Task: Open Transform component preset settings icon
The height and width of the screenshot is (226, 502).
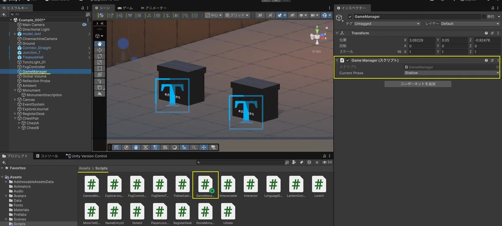Action: pos(492,33)
